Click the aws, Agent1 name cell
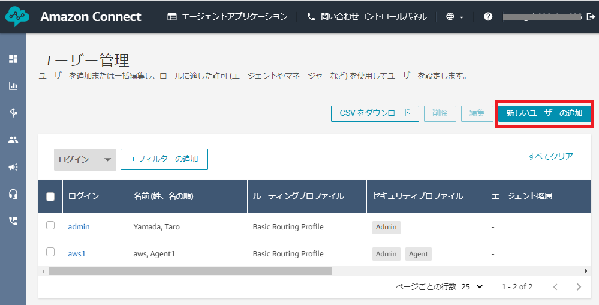599x305 pixels. (x=154, y=253)
